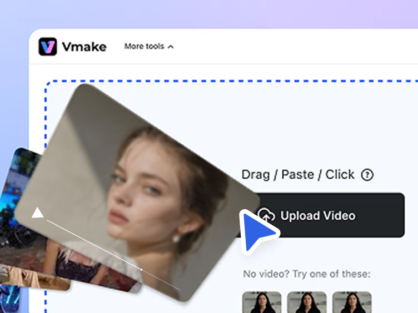Click the "No video? Try one of these:" text
418x313 pixels.
click(307, 274)
